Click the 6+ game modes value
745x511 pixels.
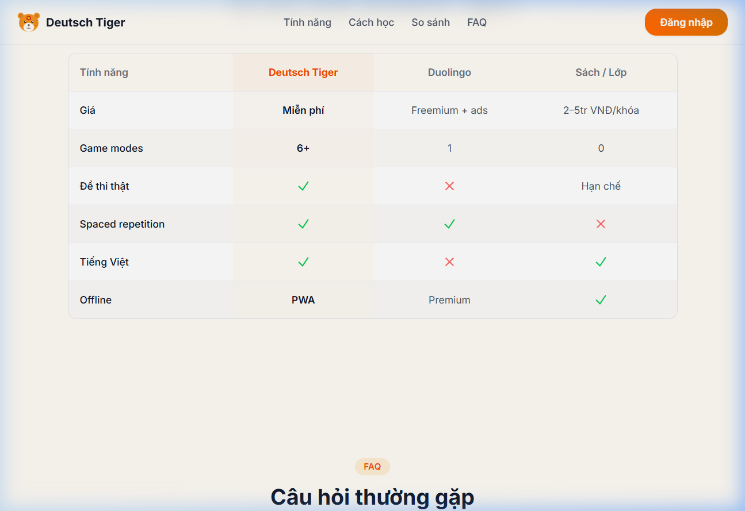pos(303,148)
